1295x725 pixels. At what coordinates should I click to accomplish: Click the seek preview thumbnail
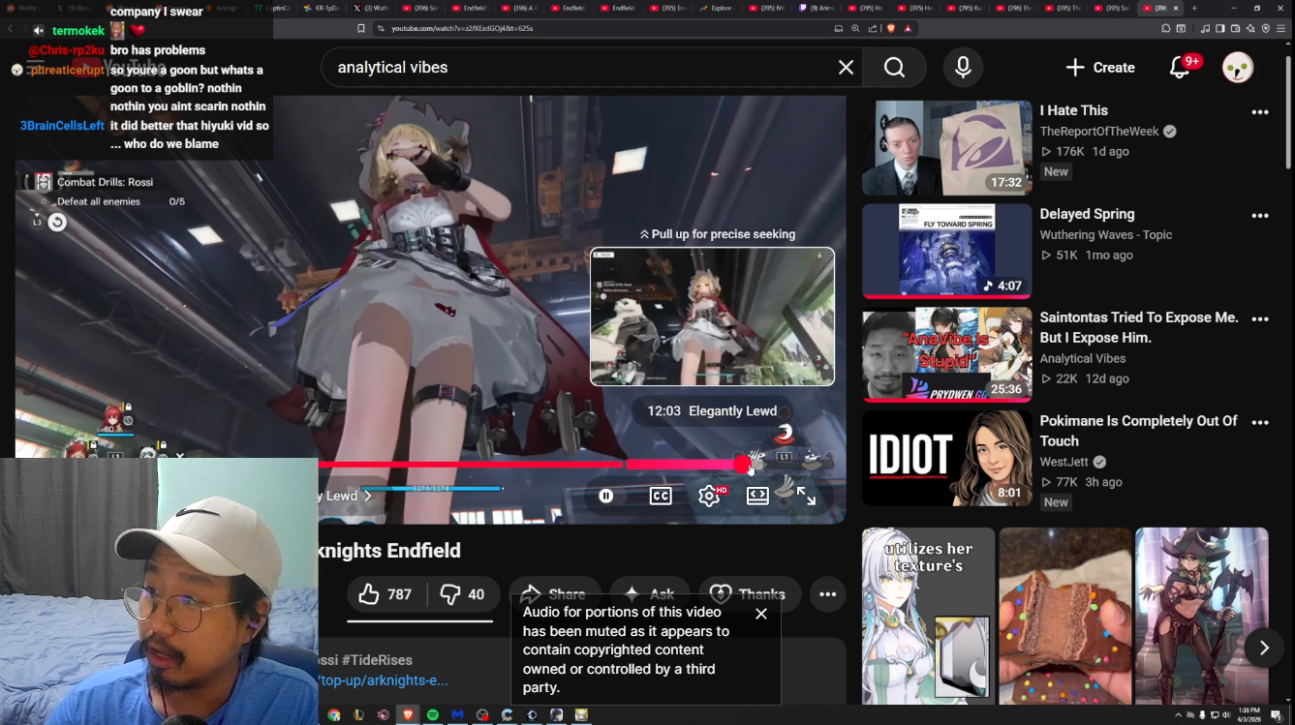point(712,317)
